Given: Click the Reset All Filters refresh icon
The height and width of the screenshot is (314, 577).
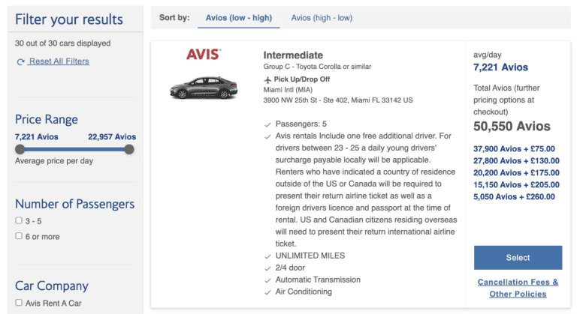Looking at the screenshot, I should [20, 61].
